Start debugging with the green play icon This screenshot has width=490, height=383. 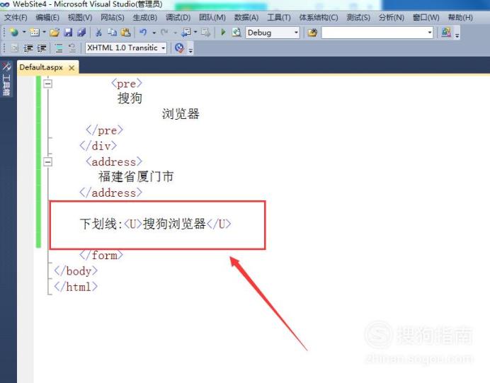pos(223,32)
